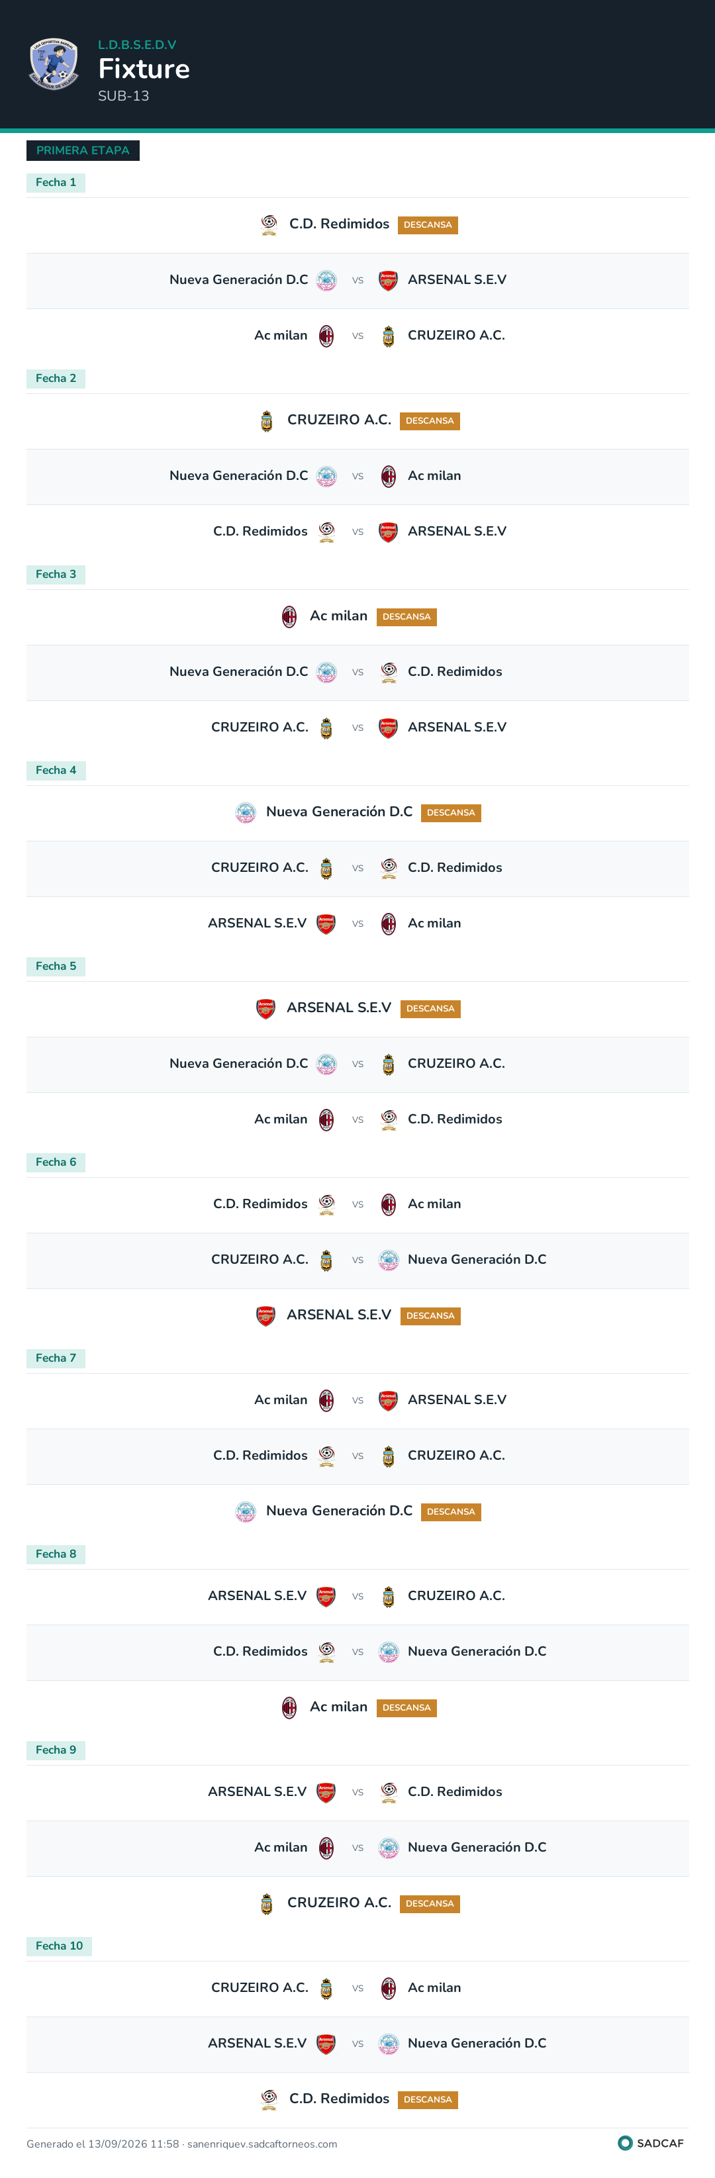This screenshot has height=2178, width=715.
Task: Select the Fecha 1 label
Action: tap(56, 183)
